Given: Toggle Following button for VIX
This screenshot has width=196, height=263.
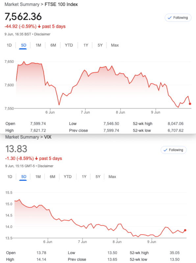Looking at the screenshot, I should click(174, 150).
